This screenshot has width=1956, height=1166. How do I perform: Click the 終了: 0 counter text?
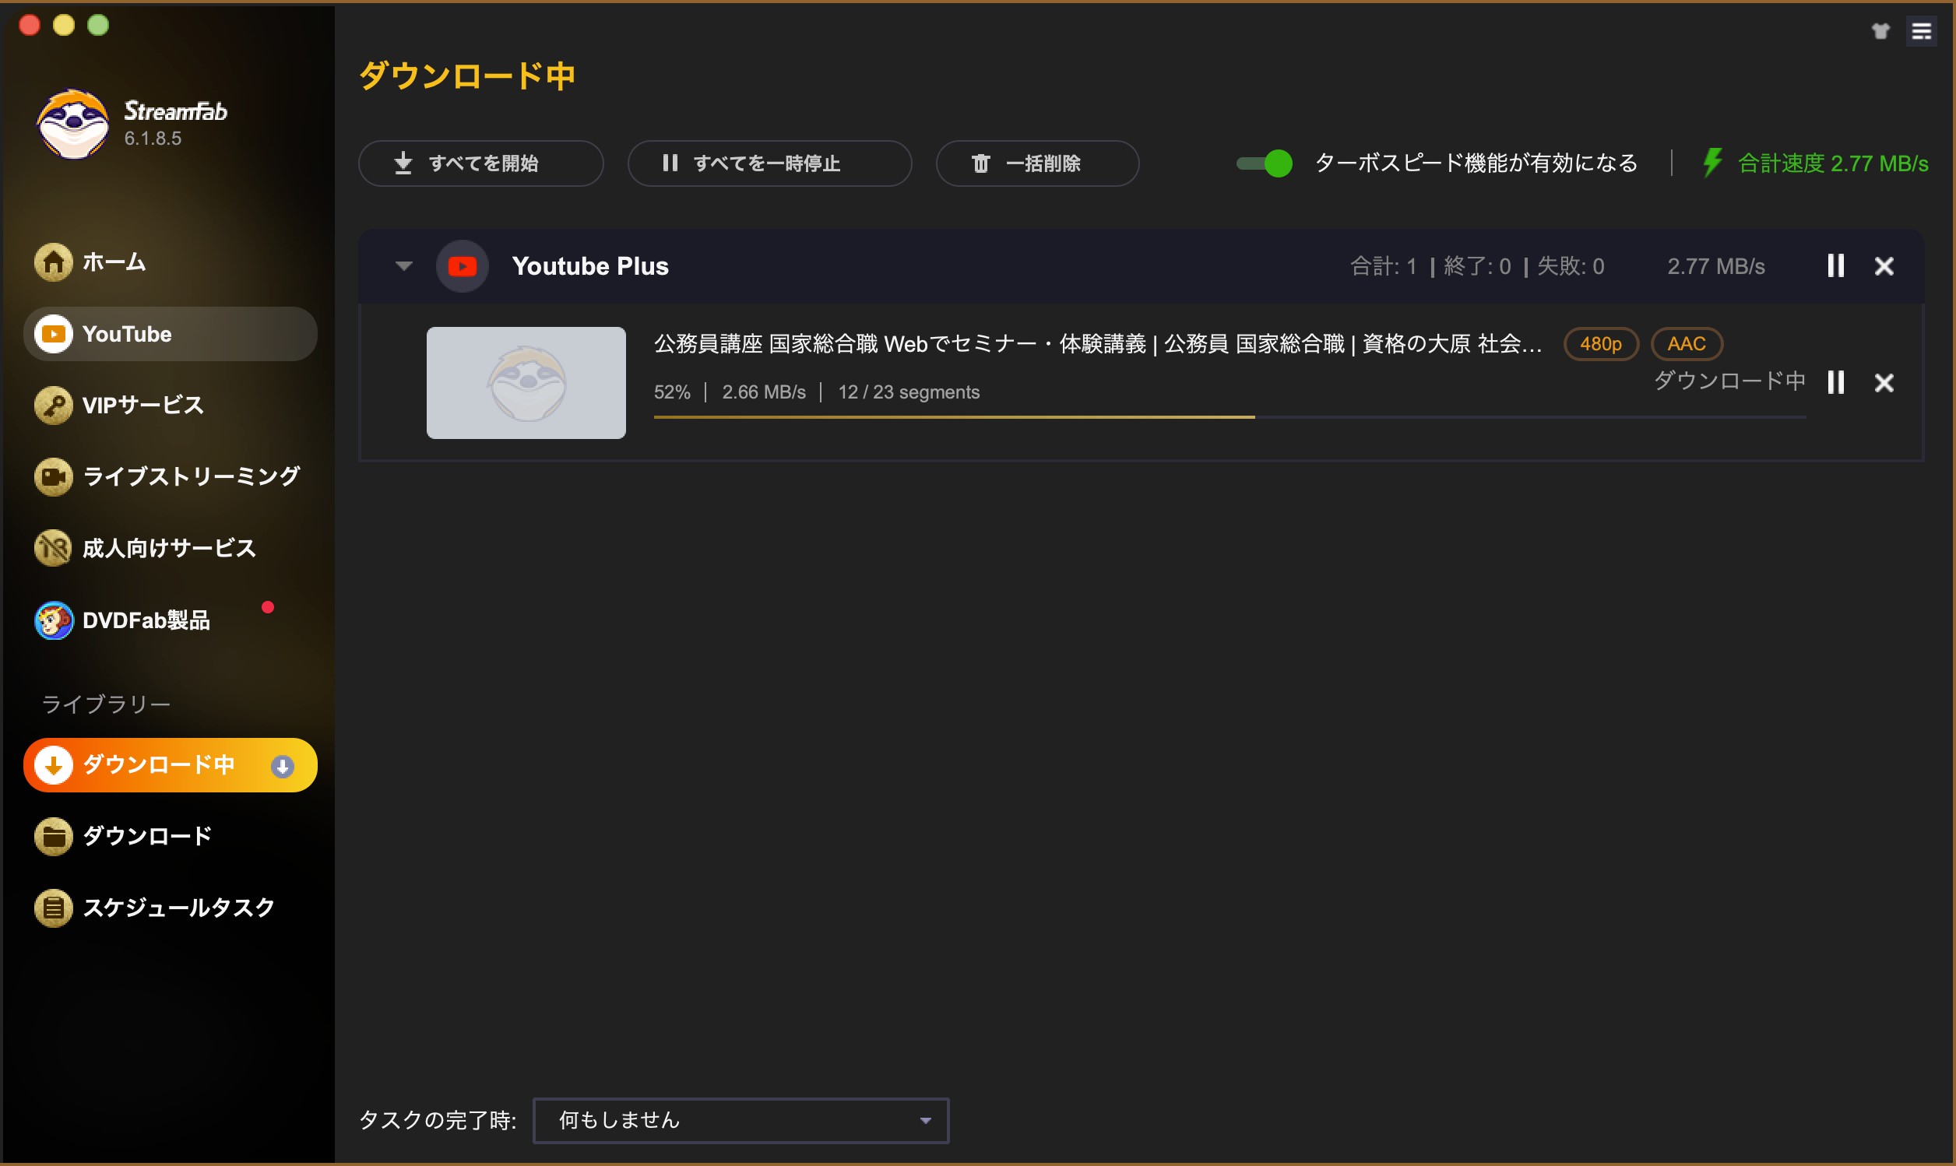coord(1476,266)
